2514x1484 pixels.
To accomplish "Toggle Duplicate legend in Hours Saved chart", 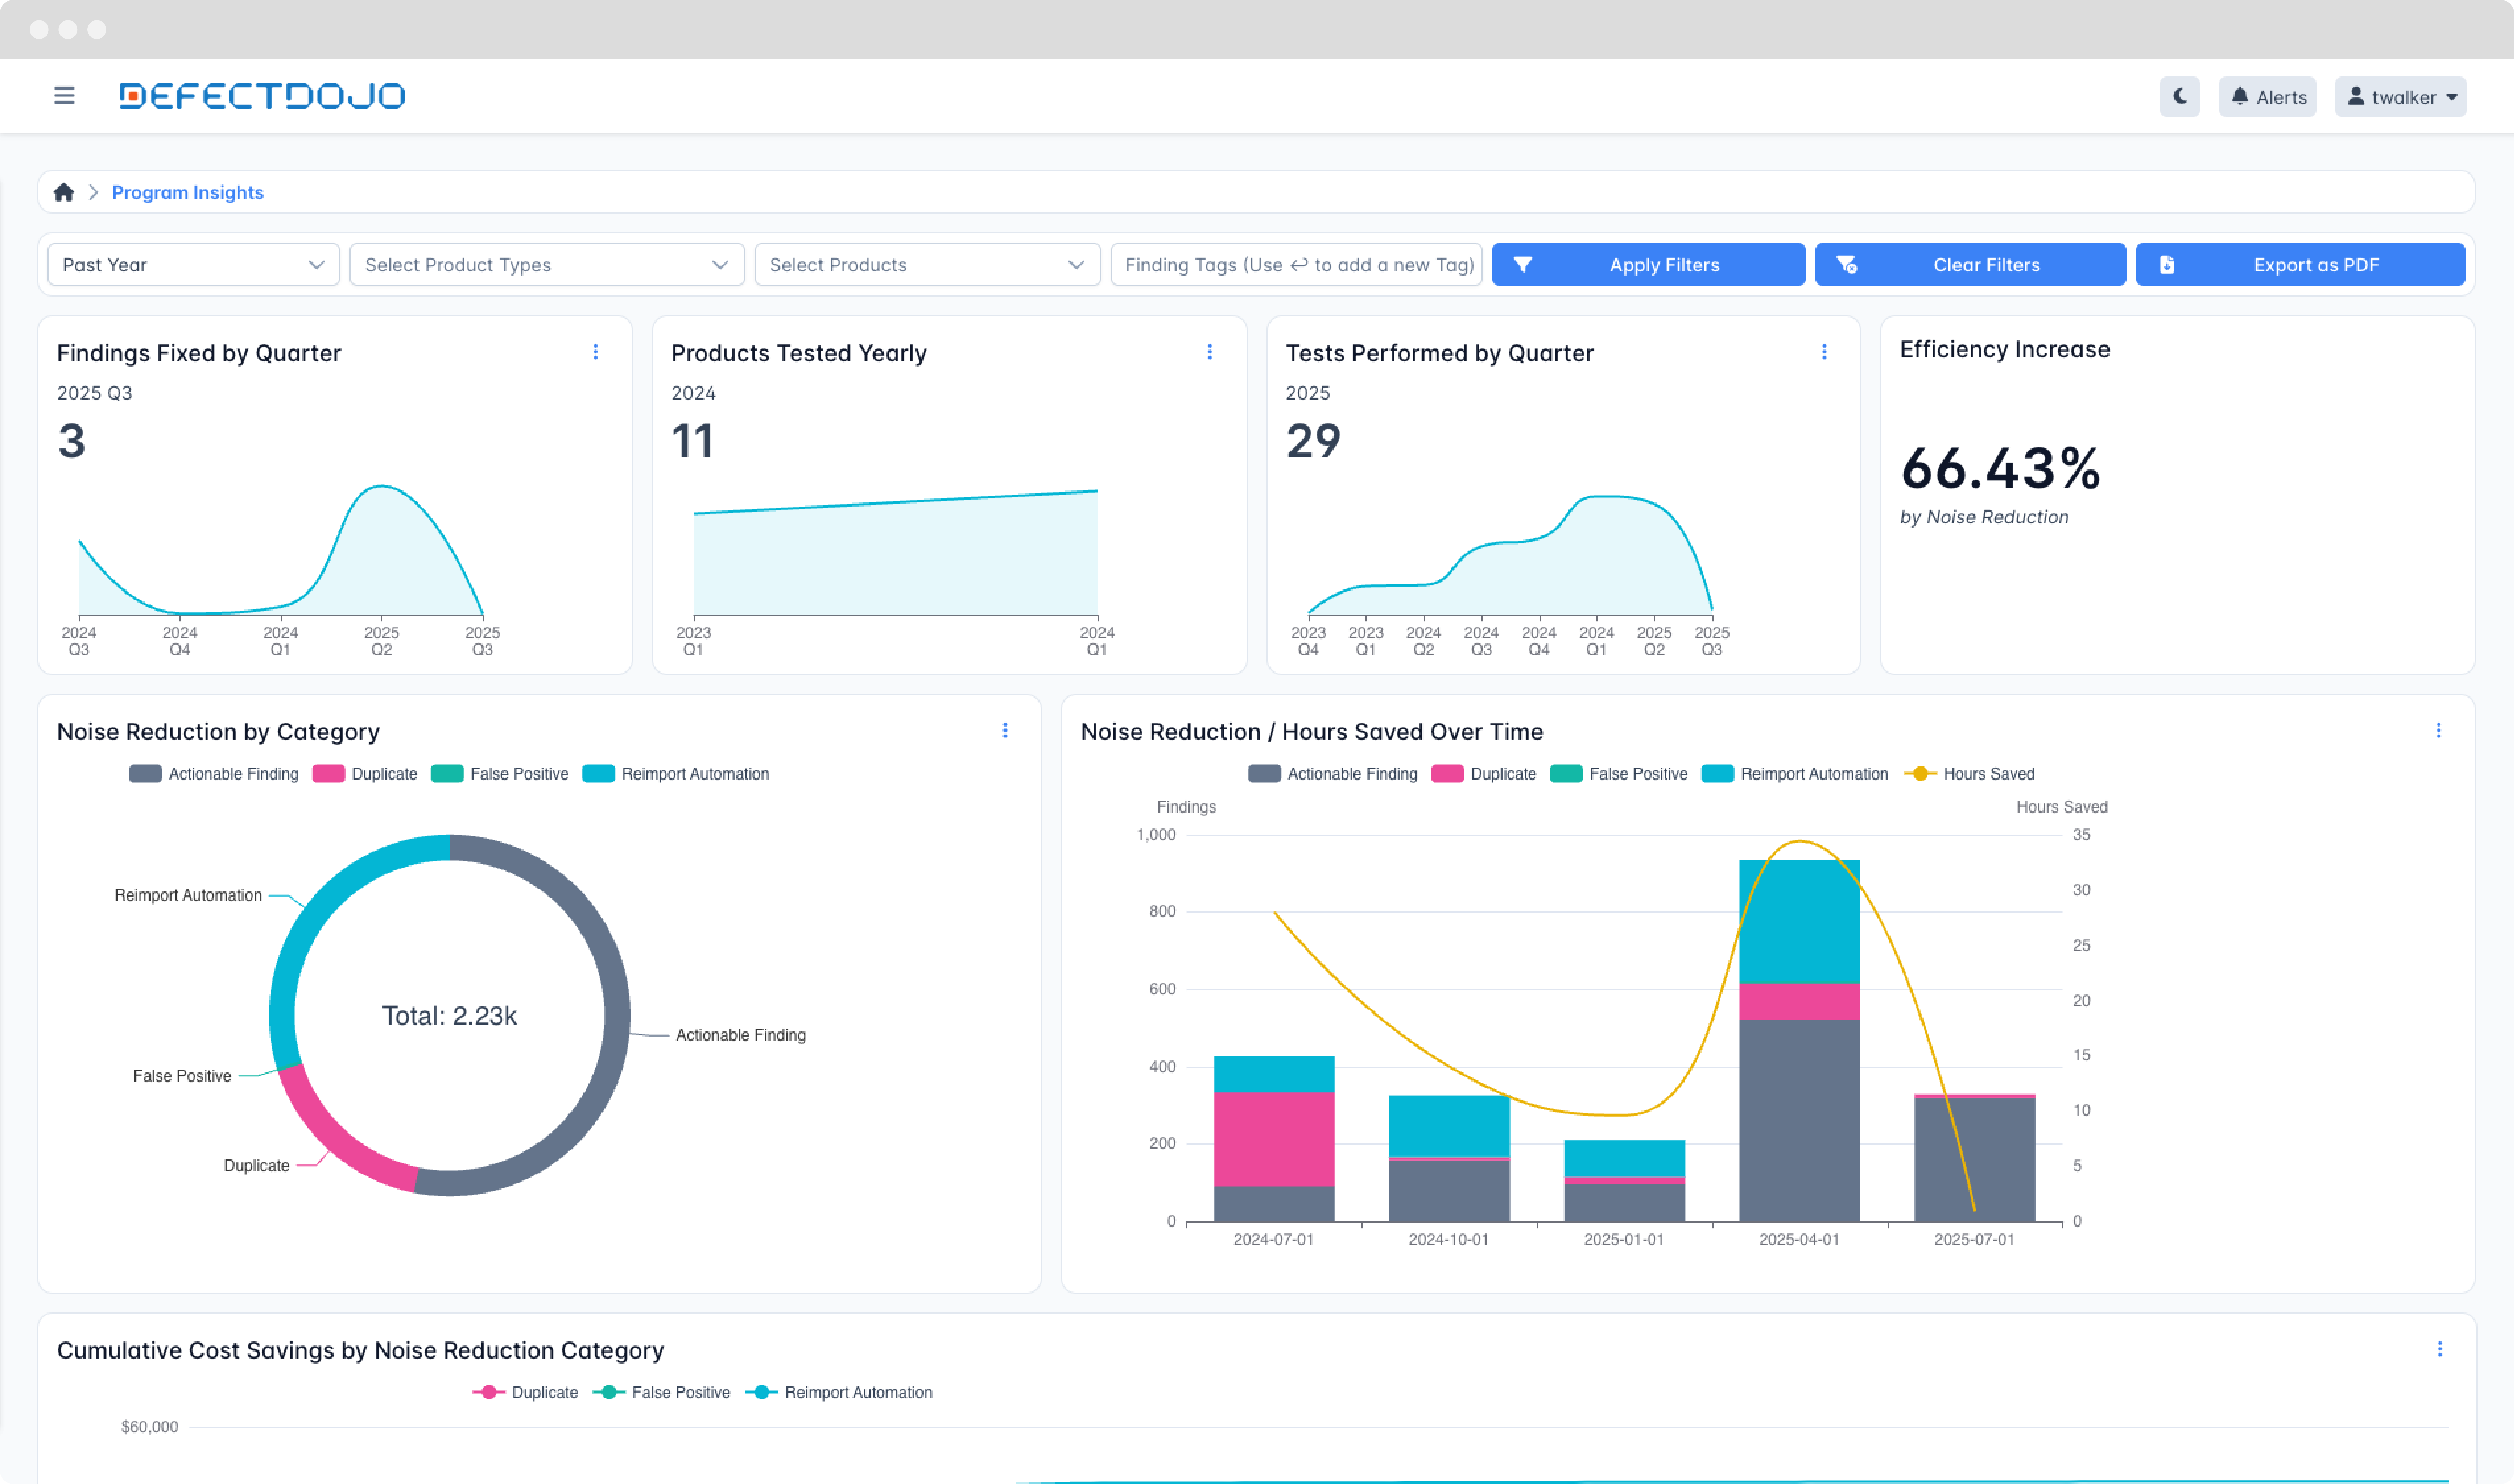I will pos(1484,774).
